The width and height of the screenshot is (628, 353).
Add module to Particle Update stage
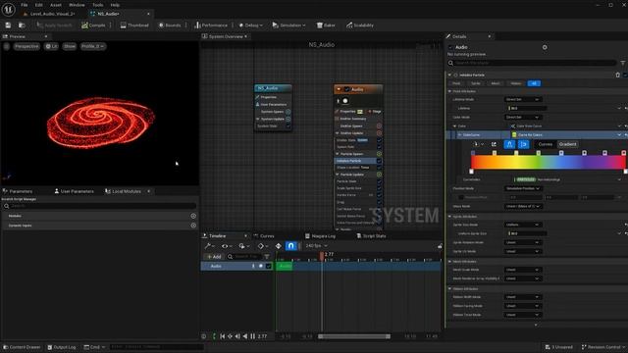click(379, 175)
